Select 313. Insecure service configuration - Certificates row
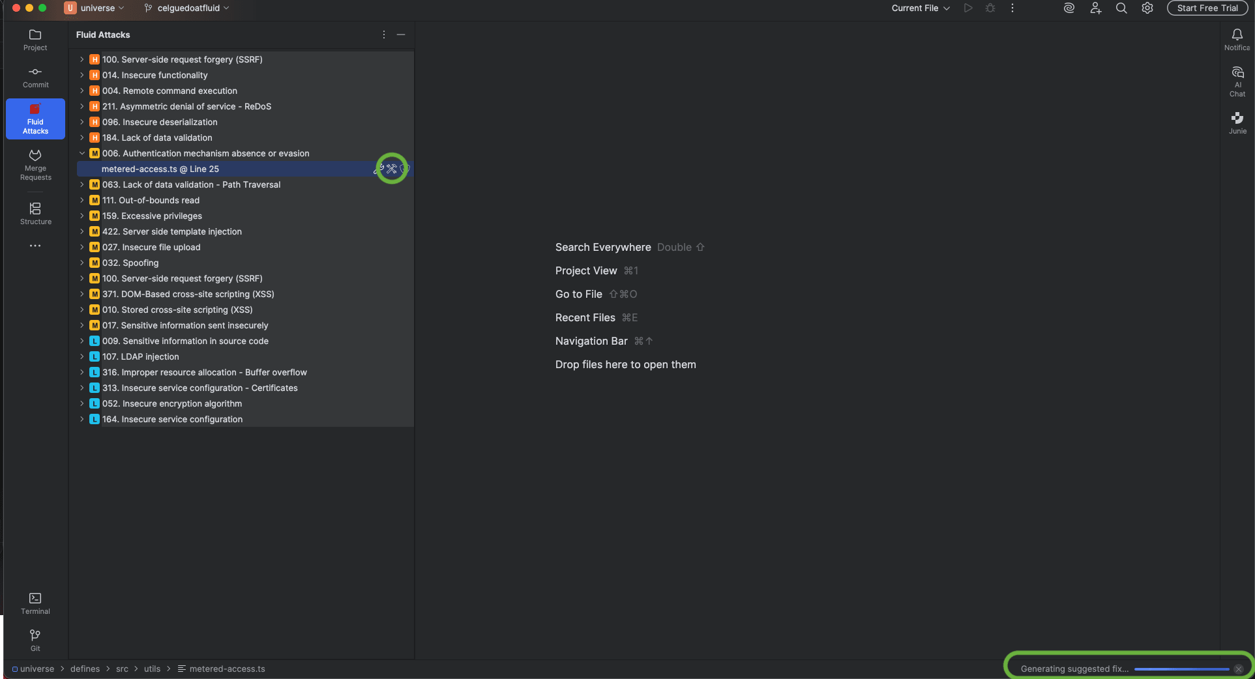This screenshot has height=679, width=1255. click(244, 388)
